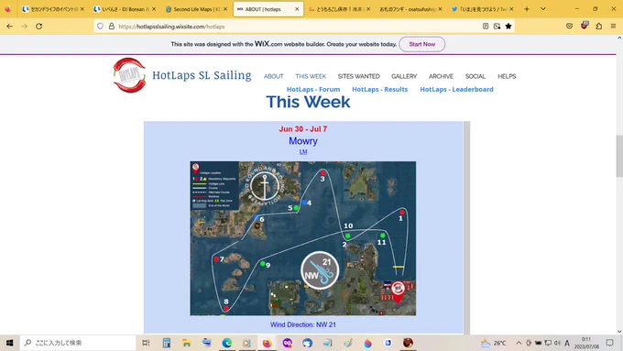This screenshot has height=351, width=623.
Task: Open the Calculator taskbar icon
Action: point(167,343)
